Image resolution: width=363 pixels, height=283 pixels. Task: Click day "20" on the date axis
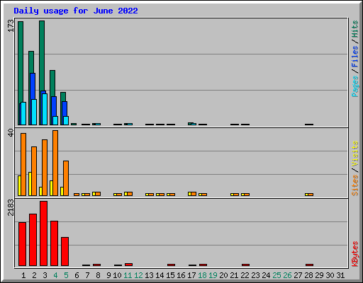223,275
